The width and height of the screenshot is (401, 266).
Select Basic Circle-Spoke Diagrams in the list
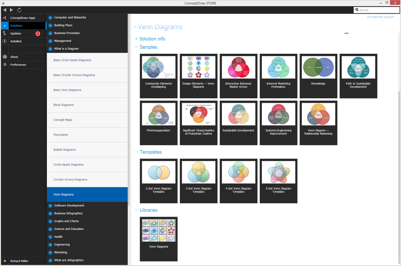pos(87,60)
